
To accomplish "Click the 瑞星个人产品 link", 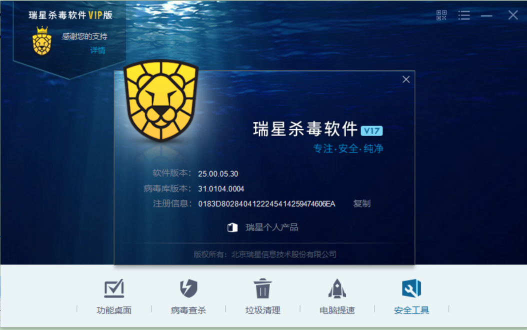I will point(272,227).
